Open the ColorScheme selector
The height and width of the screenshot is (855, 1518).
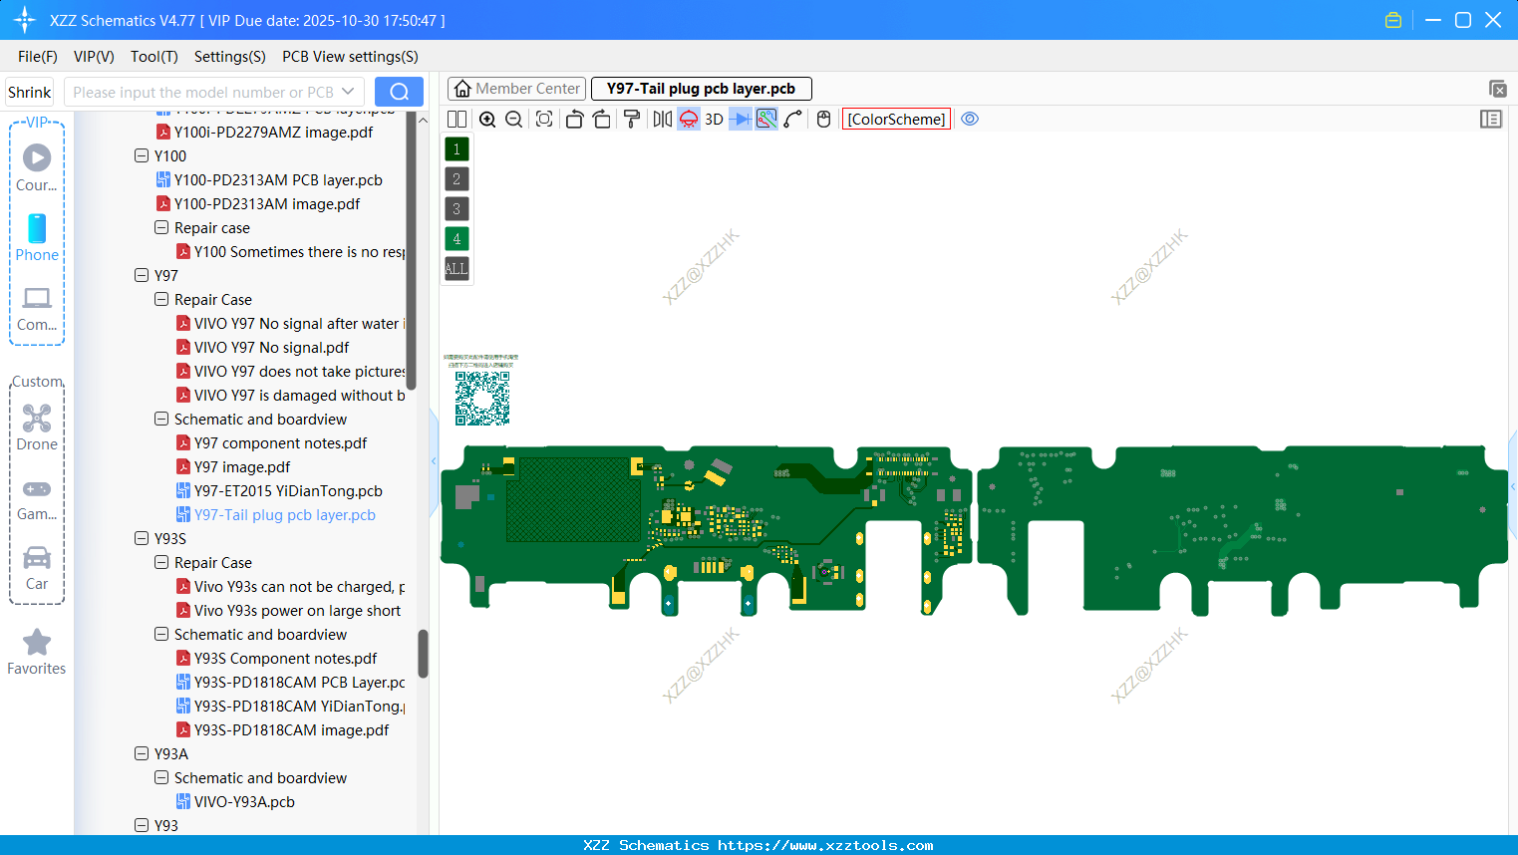(x=895, y=119)
